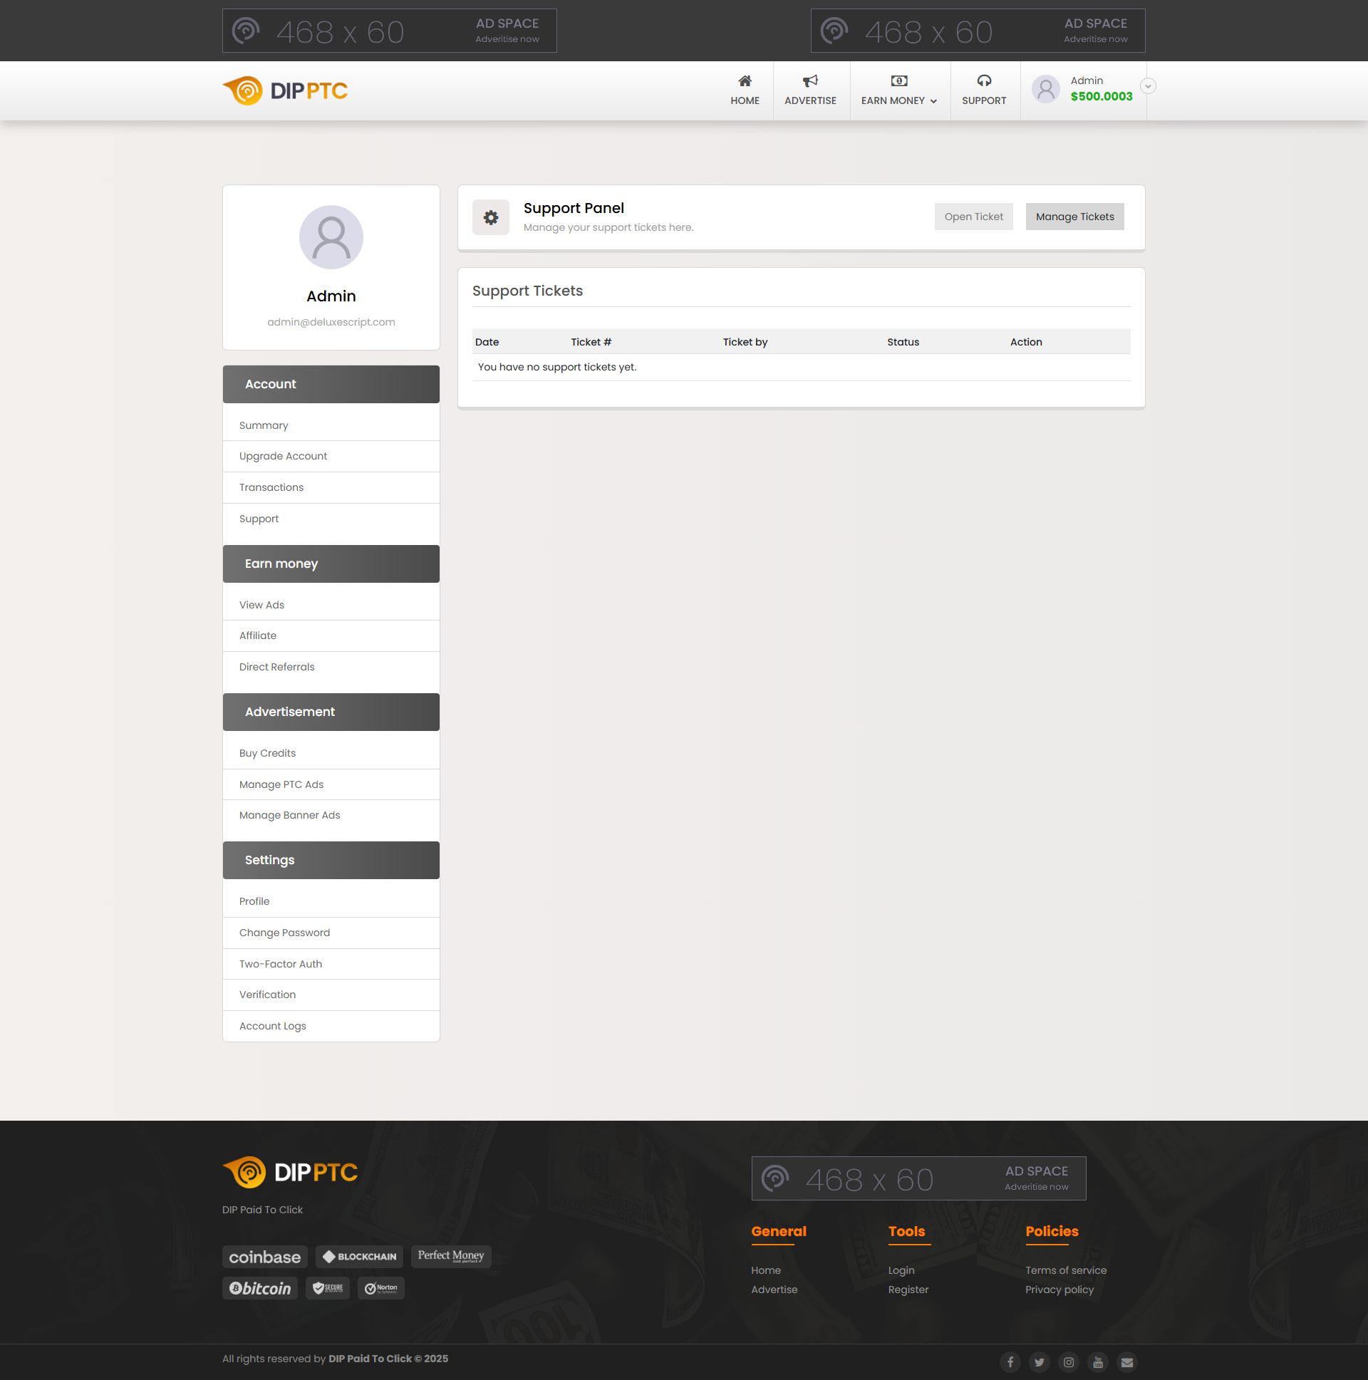Click the Open Ticket button
The height and width of the screenshot is (1380, 1368).
pyautogui.click(x=973, y=217)
